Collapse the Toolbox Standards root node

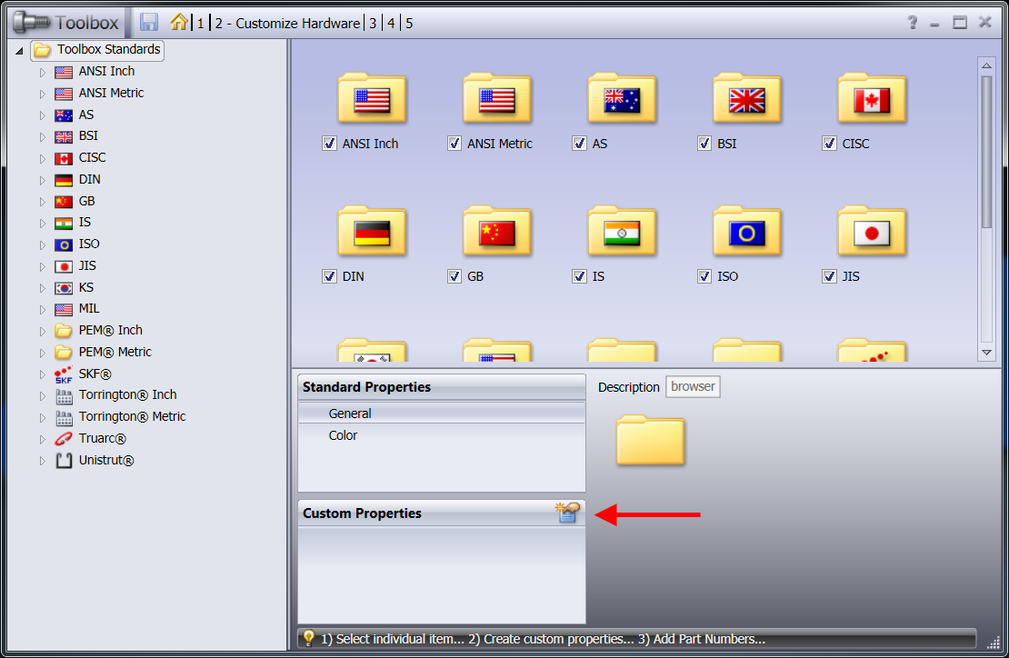(x=19, y=50)
